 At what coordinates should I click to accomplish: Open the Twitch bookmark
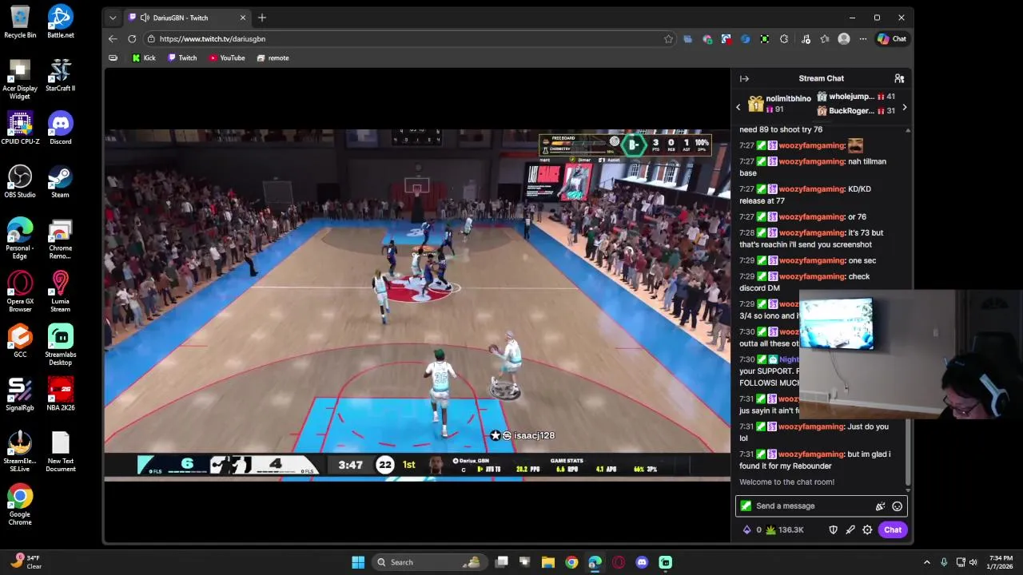pos(182,57)
